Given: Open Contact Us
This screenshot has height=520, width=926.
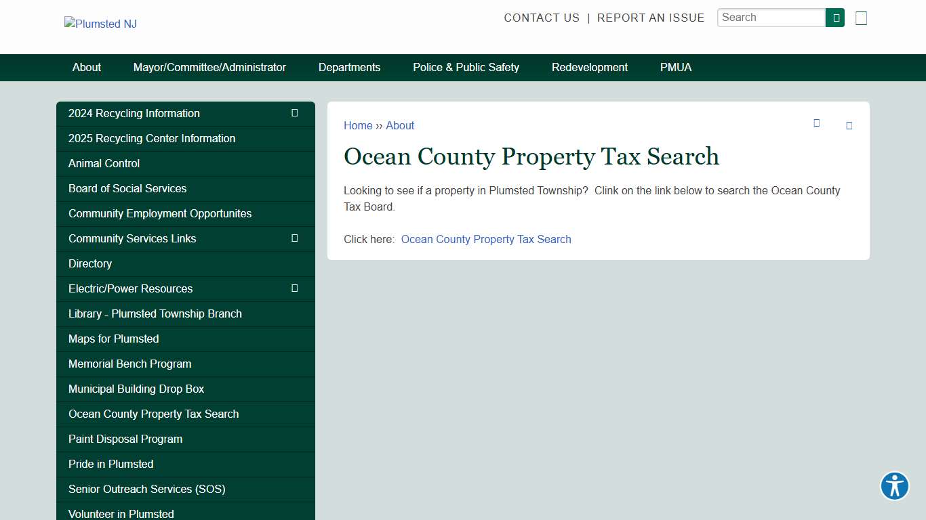Looking at the screenshot, I should pos(542,18).
